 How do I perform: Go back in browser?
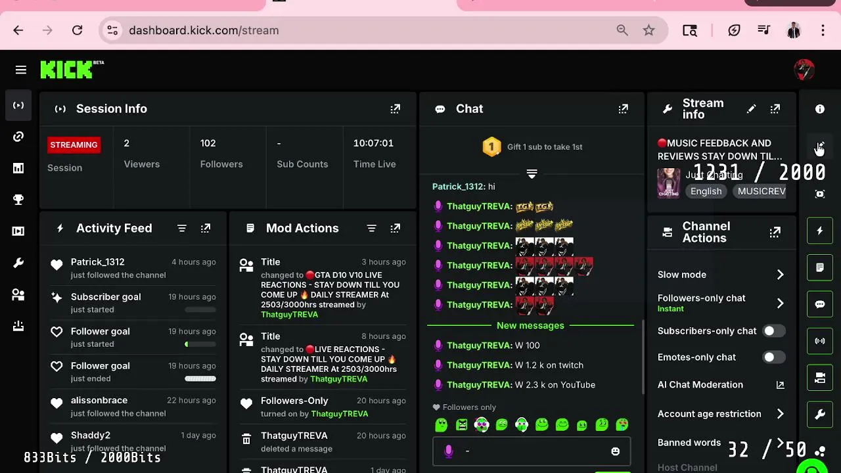18,30
